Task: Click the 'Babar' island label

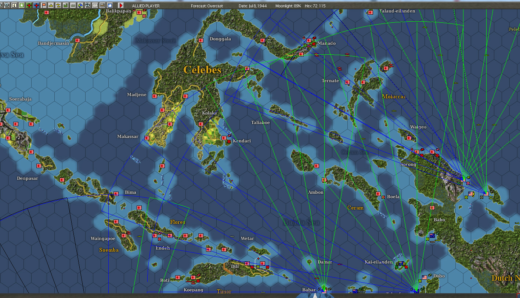Action: click(309, 290)
